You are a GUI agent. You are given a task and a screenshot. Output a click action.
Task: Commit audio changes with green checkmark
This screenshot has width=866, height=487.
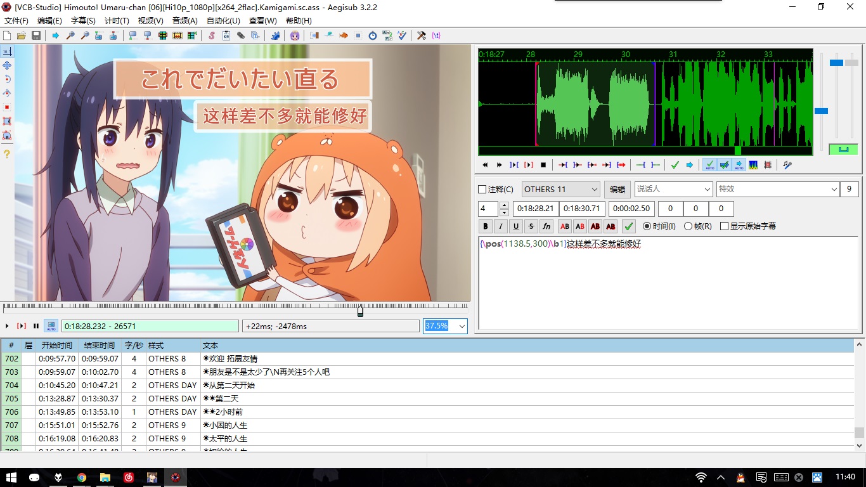(675, 165)
